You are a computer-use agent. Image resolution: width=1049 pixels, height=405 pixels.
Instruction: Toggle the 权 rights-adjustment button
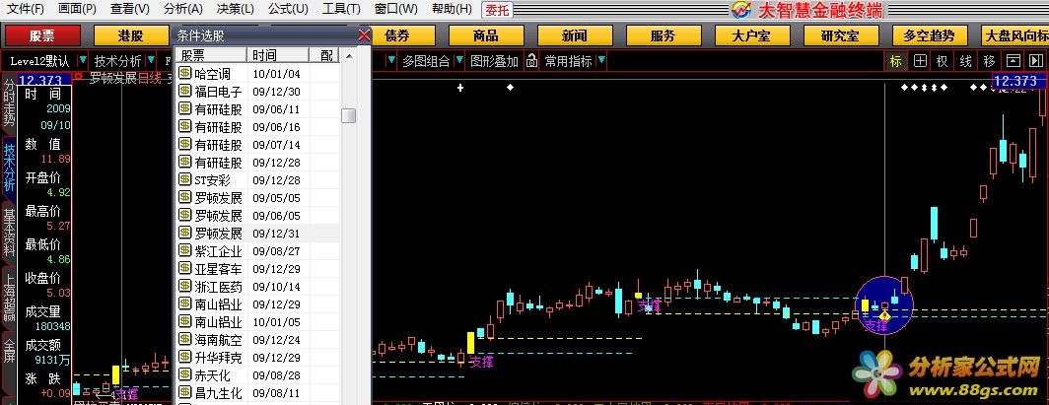[942, 61]
